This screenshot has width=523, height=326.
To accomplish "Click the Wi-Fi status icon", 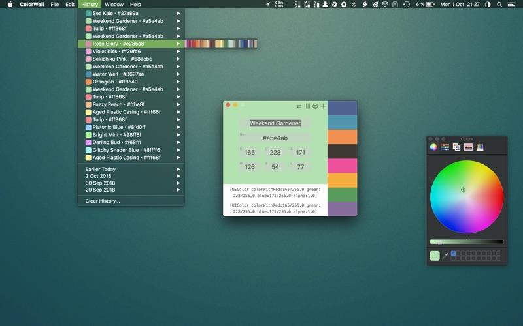I will (385, 4).
